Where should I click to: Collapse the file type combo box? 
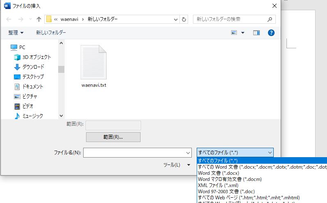click(x=235, y=153)
